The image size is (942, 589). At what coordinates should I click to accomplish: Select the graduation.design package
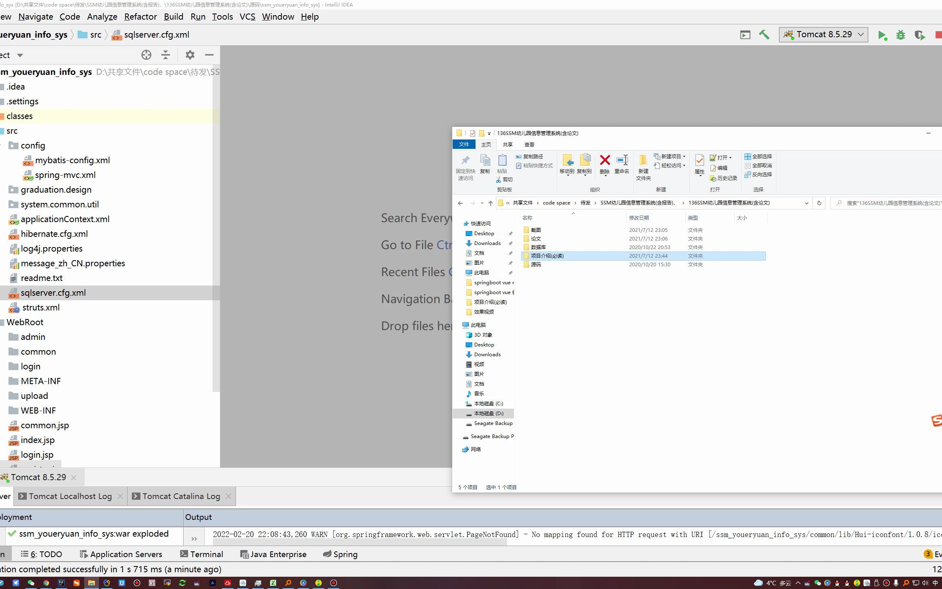[56, 190]
